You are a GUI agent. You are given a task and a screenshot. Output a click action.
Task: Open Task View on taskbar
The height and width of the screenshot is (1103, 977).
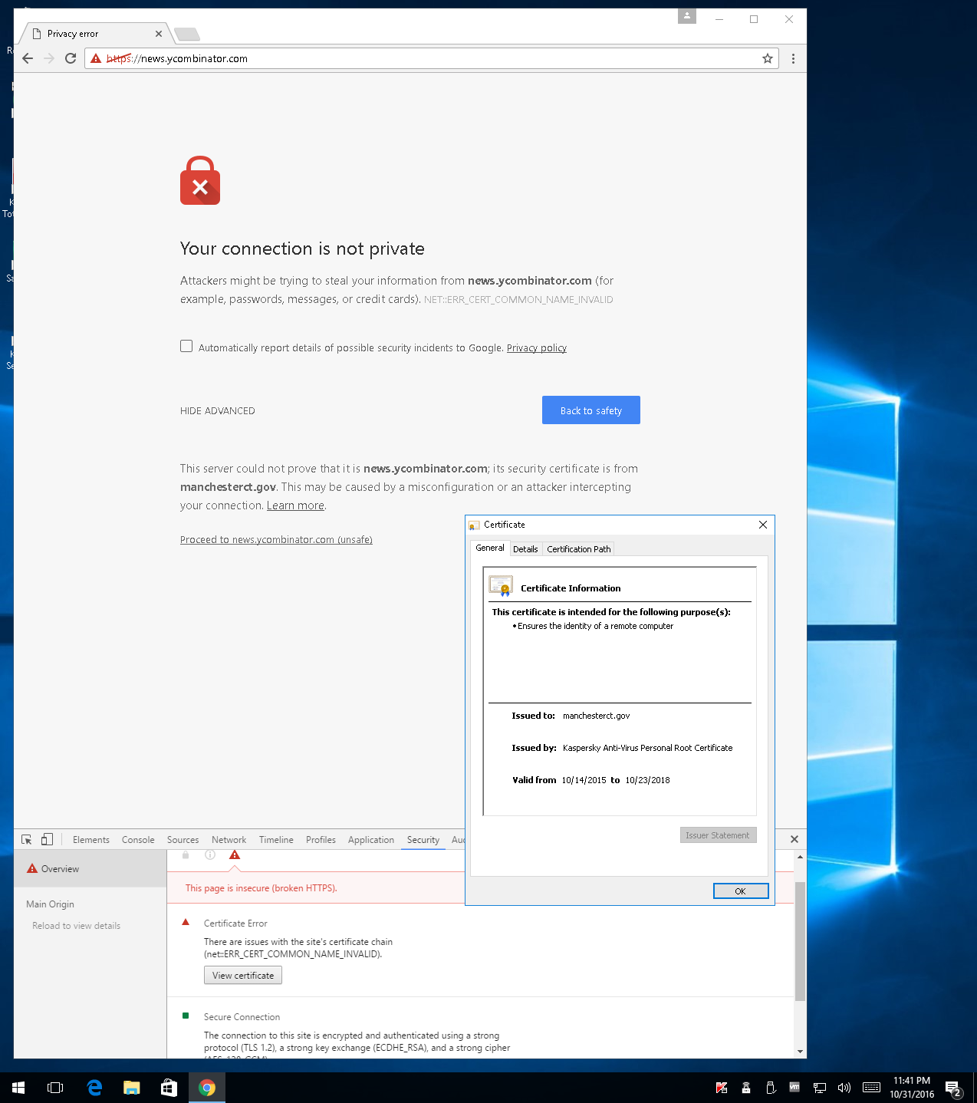click(x=55, y=1088)
